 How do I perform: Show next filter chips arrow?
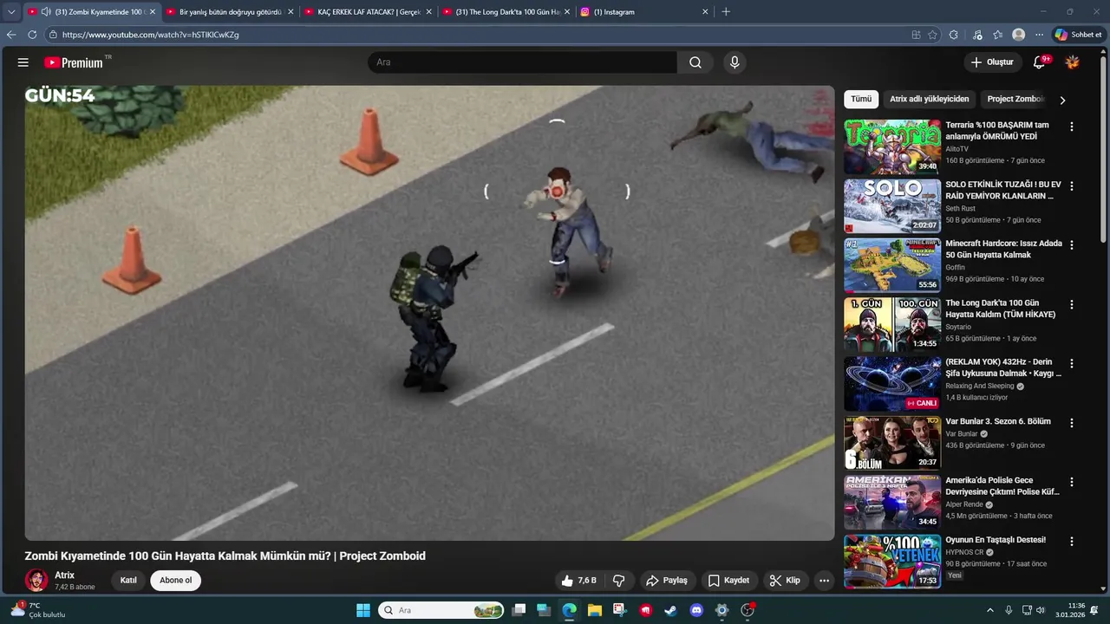pos(1062,100)
